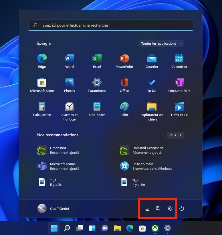The width and height of the screenshot is (222, 235).
Task: Launch OneNote 2016
Action: tap(179, 85)
